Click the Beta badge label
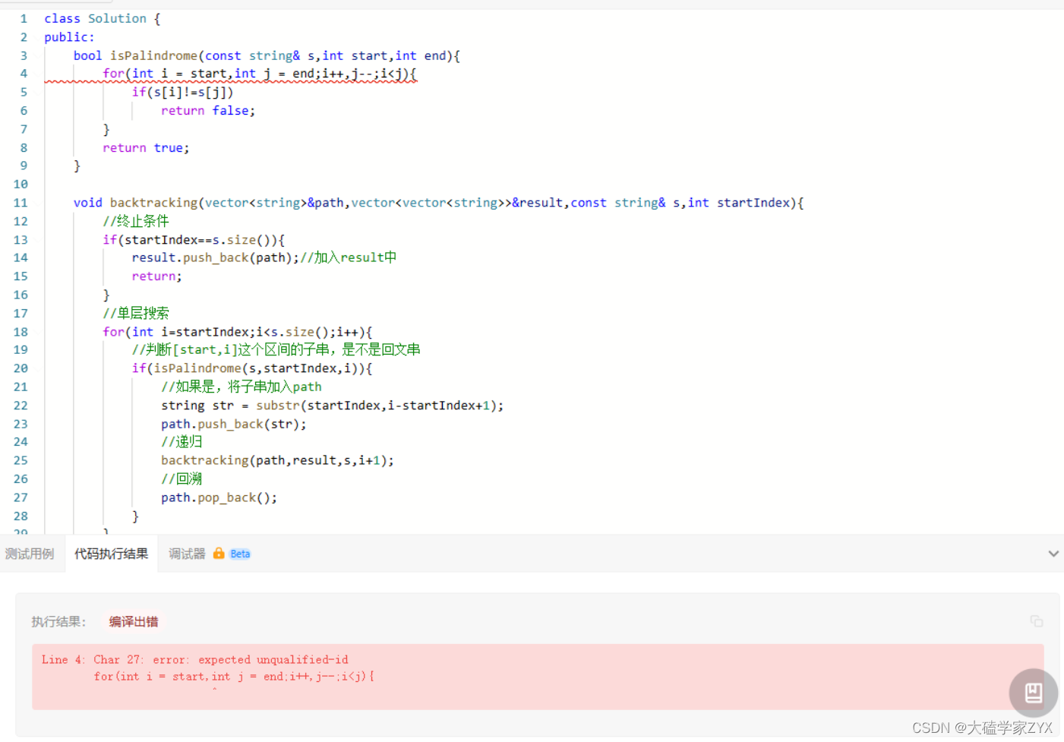 [x=240, y=554]
